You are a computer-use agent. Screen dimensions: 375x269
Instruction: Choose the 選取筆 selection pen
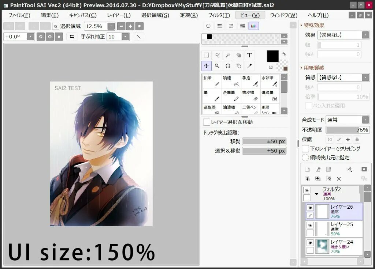click(270, 96)
